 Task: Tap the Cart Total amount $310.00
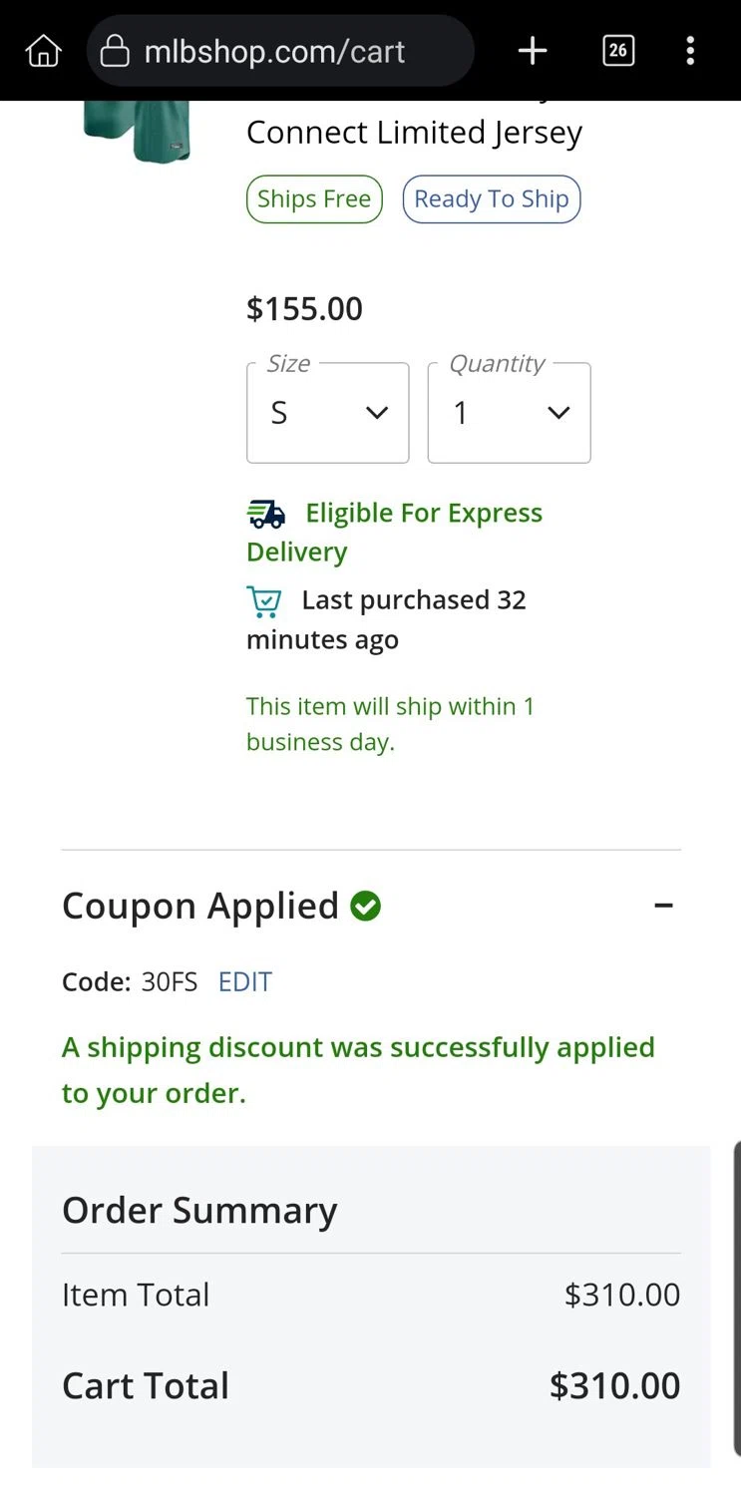614,1386
